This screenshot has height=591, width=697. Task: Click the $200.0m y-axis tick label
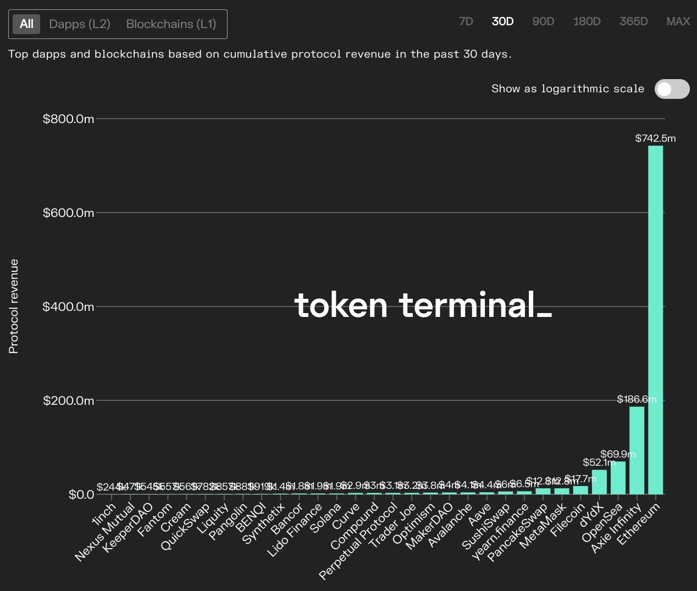69,400
